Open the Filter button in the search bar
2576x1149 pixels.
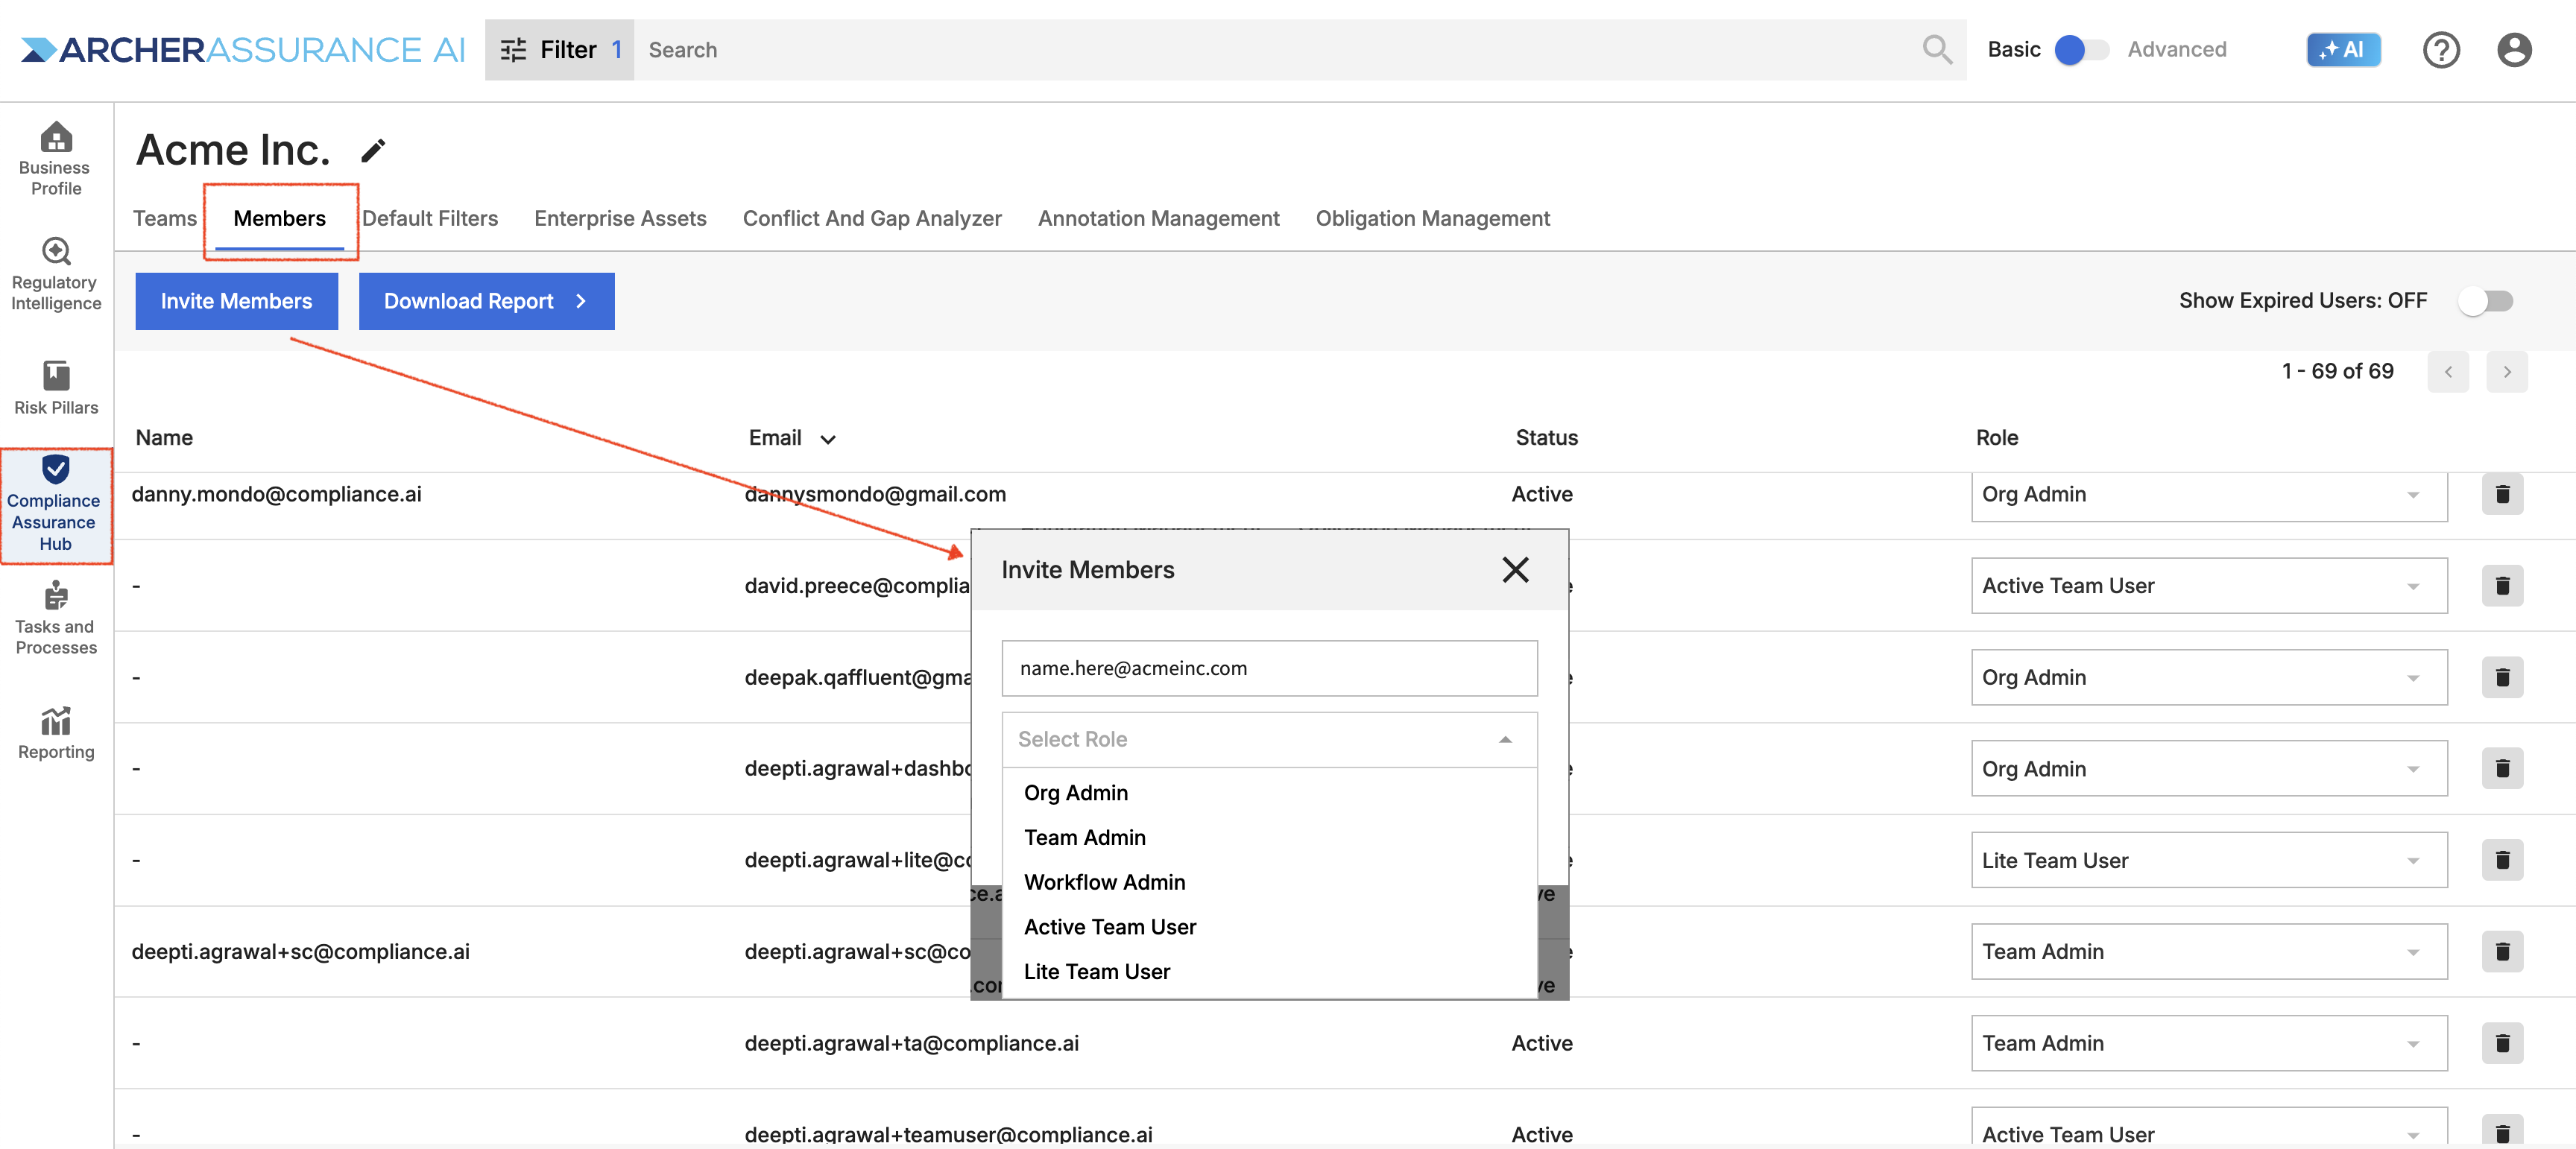pyautogui.click(x=559, y=50)
